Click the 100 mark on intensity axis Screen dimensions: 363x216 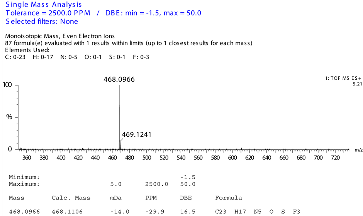click(8, 85)
